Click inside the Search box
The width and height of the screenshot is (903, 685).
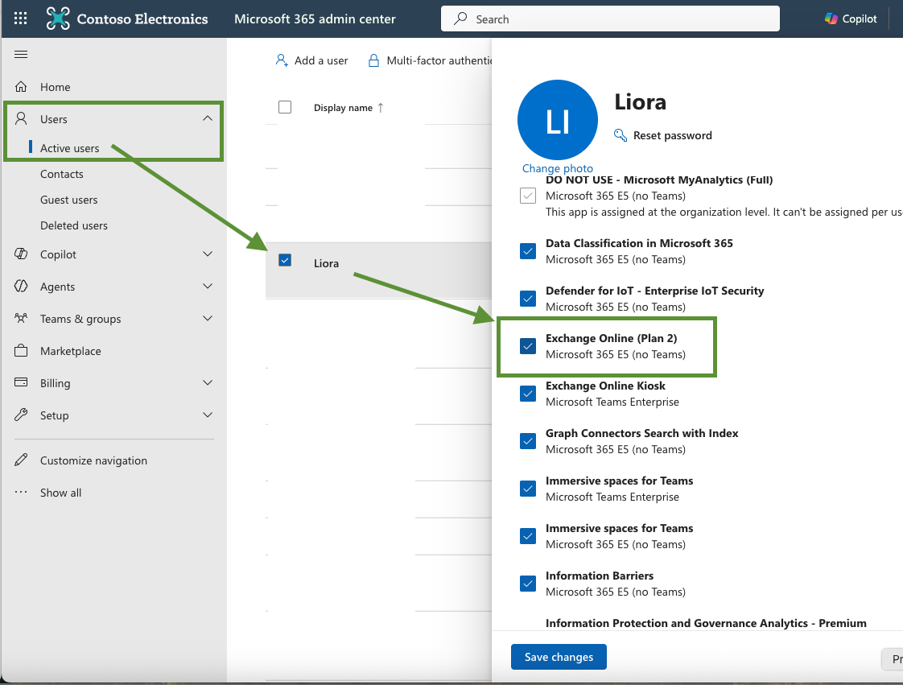click(x=610, y=19)
